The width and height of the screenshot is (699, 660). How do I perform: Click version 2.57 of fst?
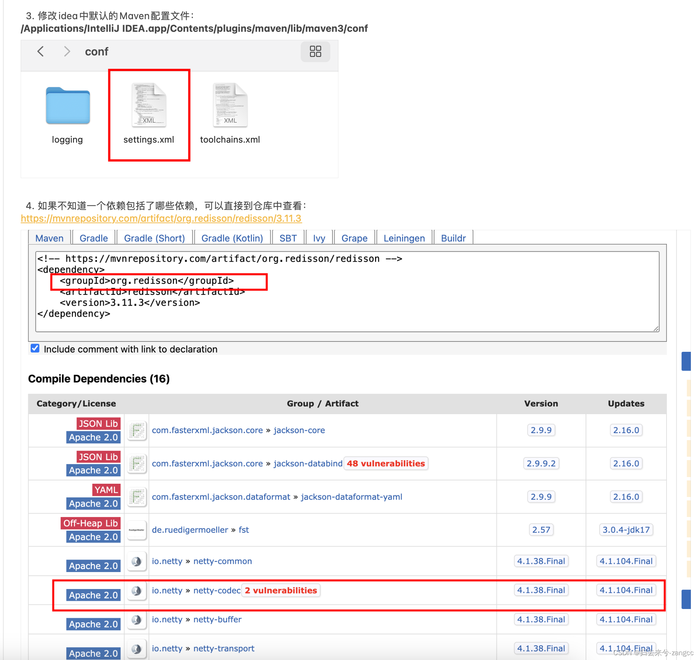[541, 530]
